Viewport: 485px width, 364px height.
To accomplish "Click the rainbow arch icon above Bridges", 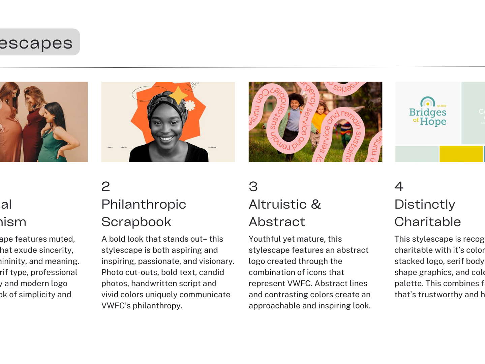I will [427, 101].
